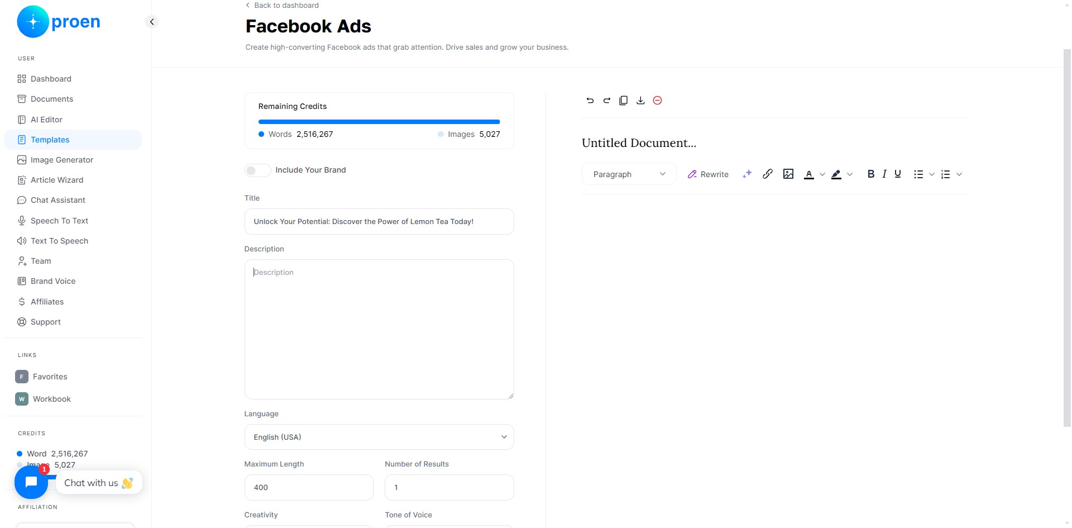Toggle bold formatting
1072x528 pixels.
tap(870, 174)
